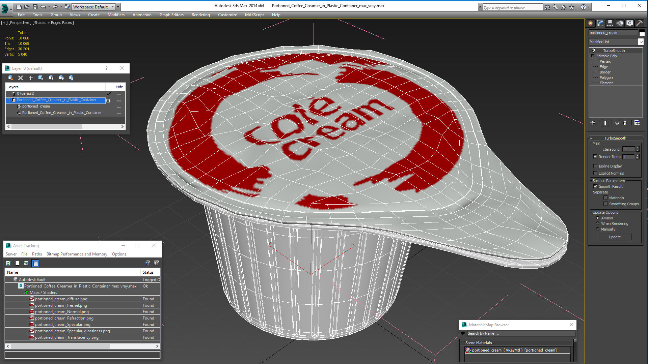648x364 pixels.
Task: Open the Utilities hammer panel
Action: (639, 23)
